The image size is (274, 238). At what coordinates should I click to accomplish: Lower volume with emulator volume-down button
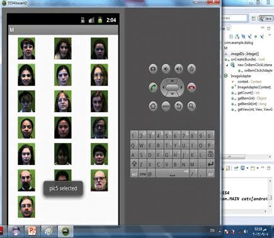coord(166,69)
